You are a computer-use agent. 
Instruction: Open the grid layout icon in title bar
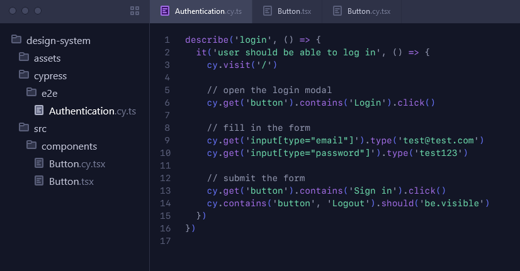coord(135,11)
